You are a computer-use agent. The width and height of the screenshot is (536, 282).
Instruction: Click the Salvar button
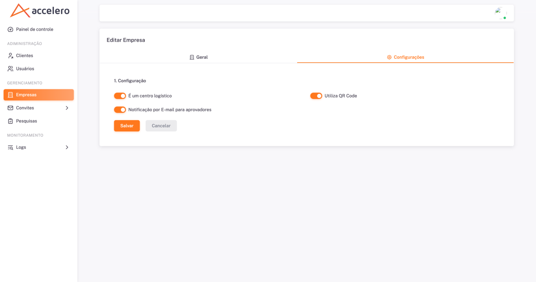point(127,126)
